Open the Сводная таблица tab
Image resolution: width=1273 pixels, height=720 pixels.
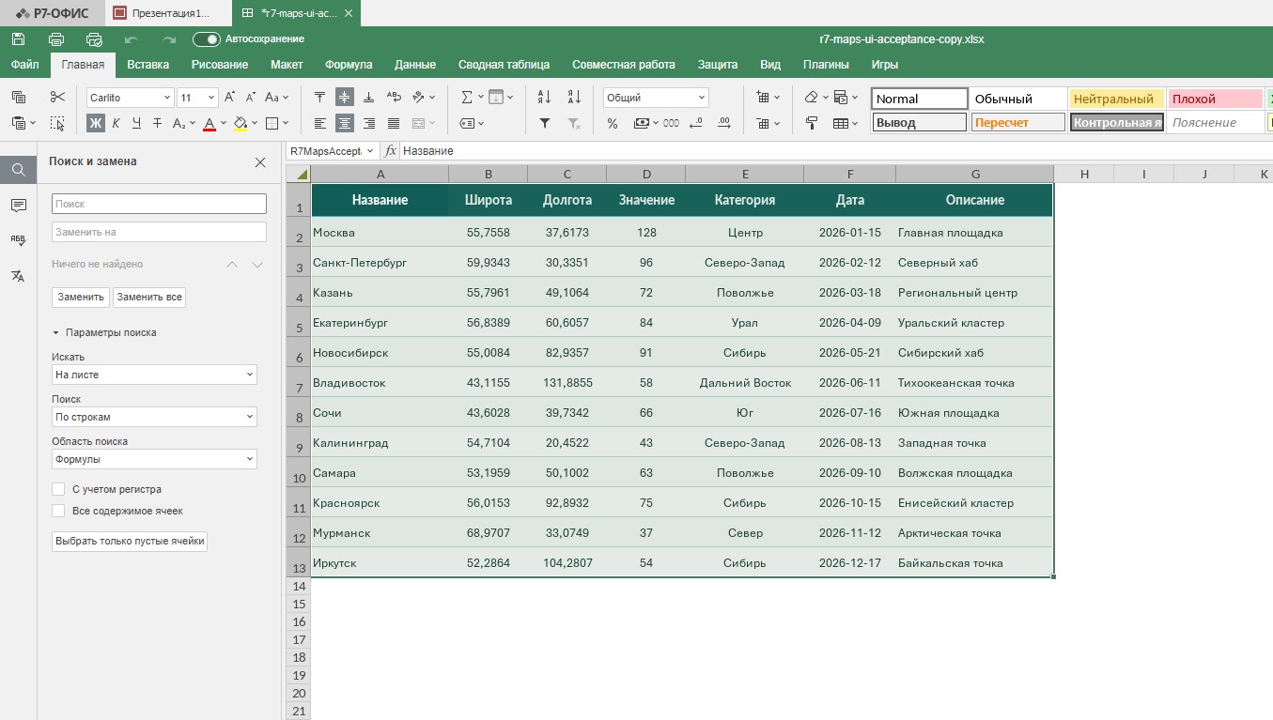click(x=504, y=65)
